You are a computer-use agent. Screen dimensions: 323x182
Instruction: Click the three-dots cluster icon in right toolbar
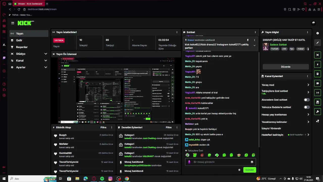click(317, 121)
